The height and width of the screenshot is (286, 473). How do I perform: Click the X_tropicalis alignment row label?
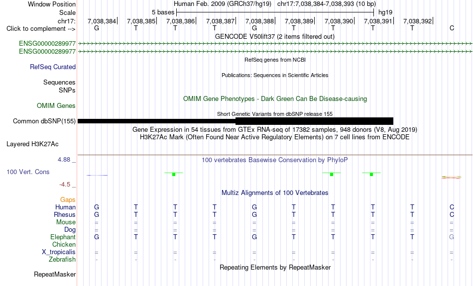point(59,252)
